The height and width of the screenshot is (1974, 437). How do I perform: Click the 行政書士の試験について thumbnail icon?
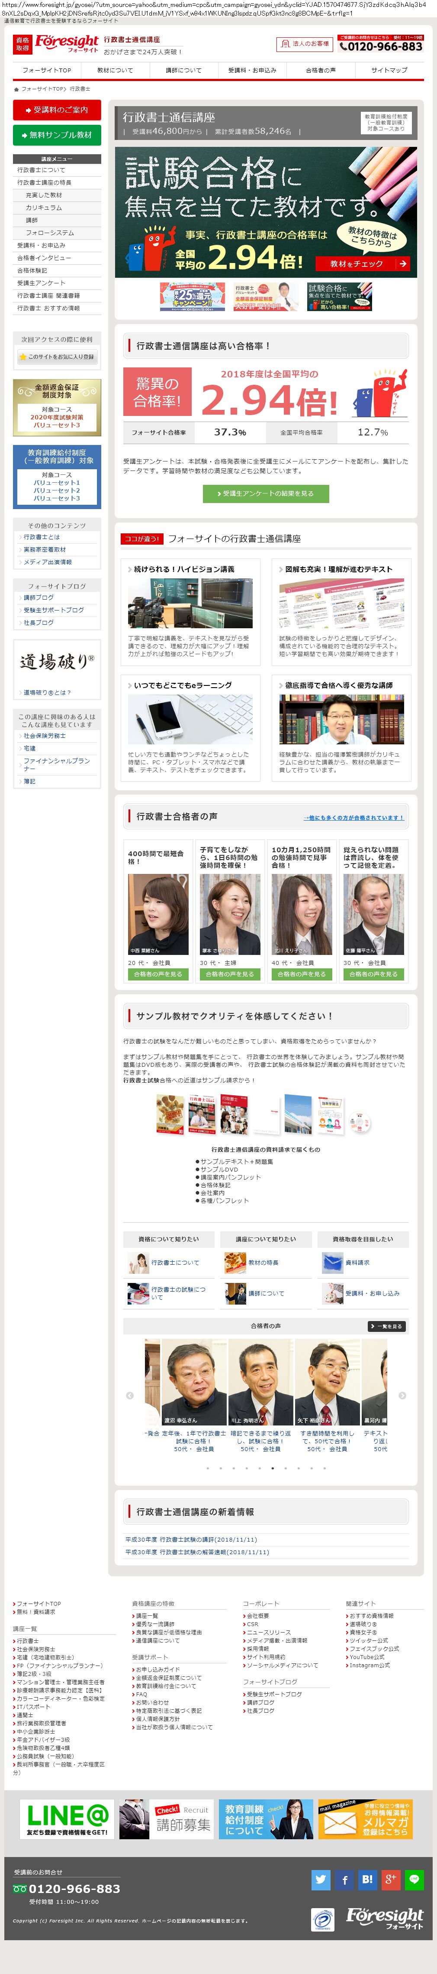tap(138, 1293)
